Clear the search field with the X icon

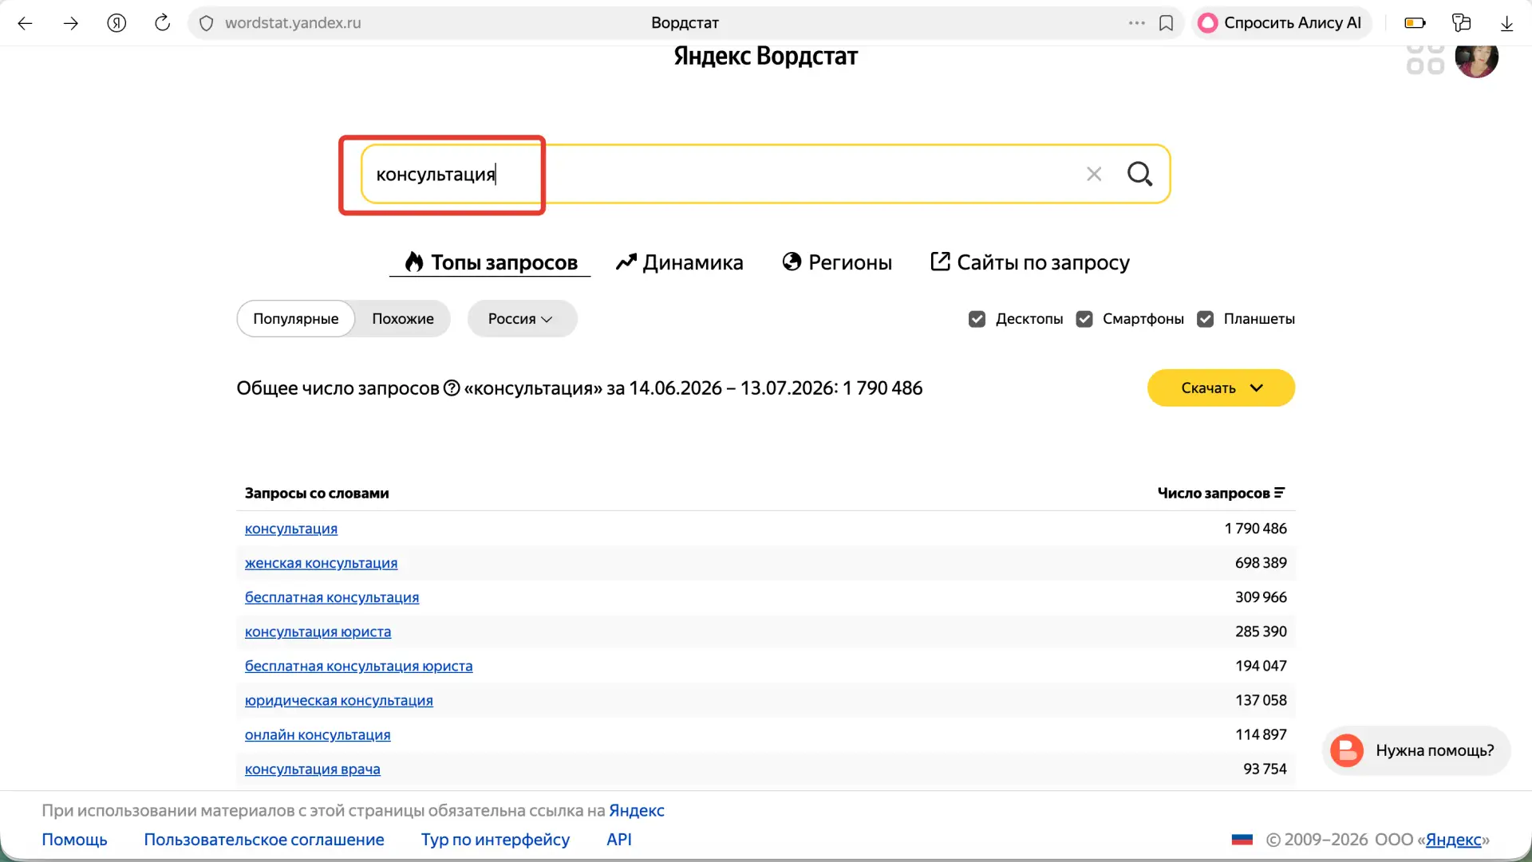tap(1094, 174)
